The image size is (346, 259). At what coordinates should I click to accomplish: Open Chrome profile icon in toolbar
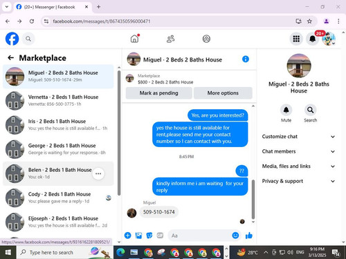click(326, 21)
